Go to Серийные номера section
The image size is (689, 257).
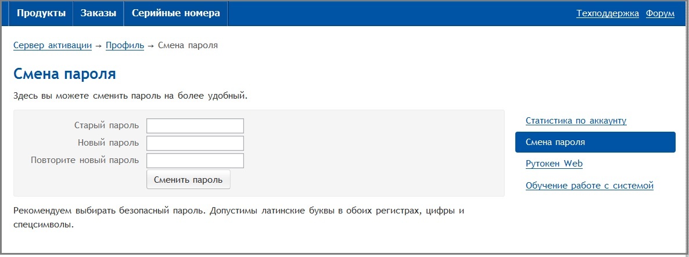pos(175,13)
